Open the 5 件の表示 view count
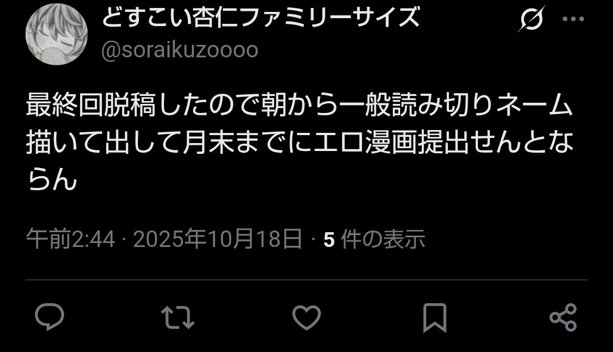 pos(374,239)
